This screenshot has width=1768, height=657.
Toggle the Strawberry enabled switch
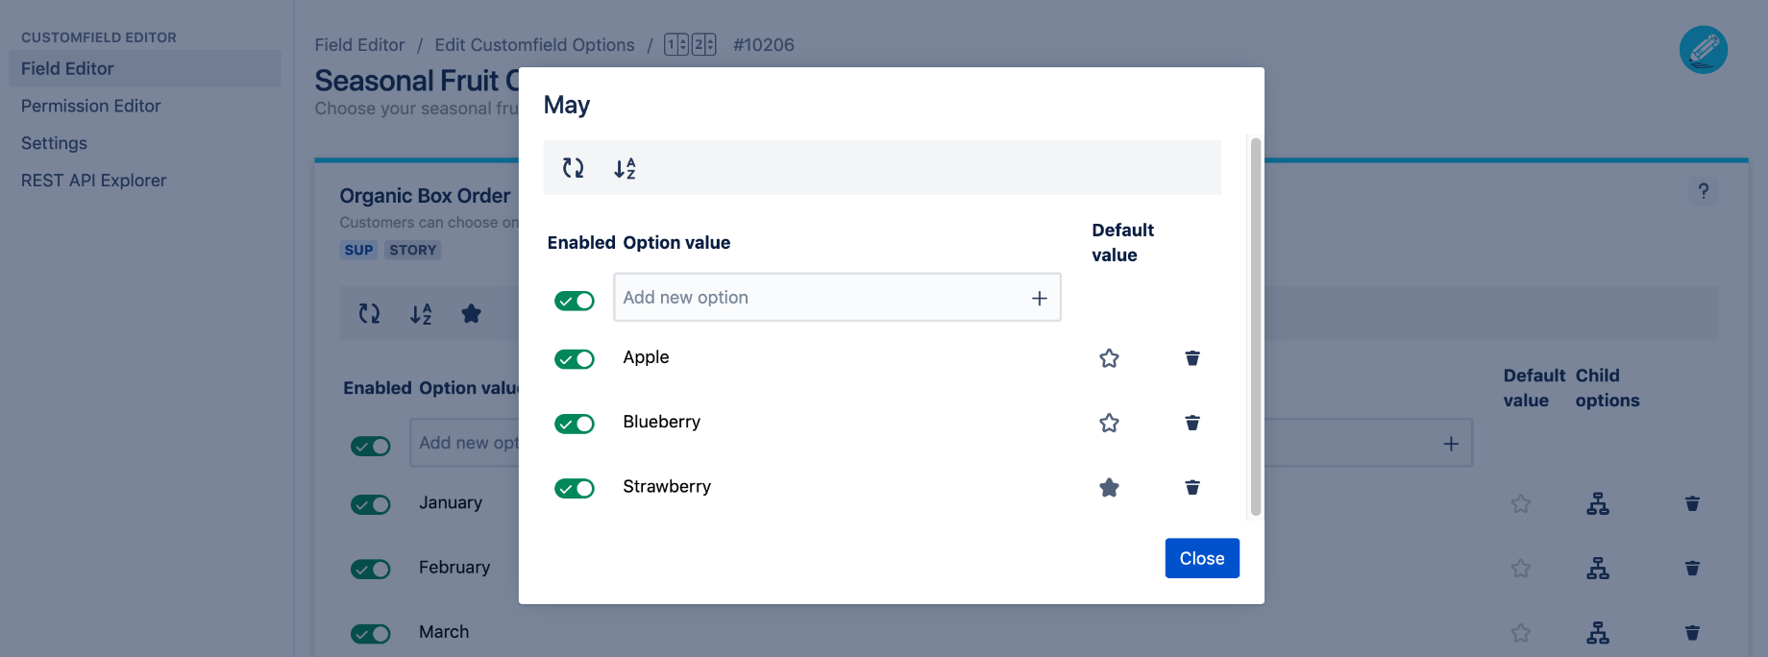pyautogui.click(x=575, y=488)
